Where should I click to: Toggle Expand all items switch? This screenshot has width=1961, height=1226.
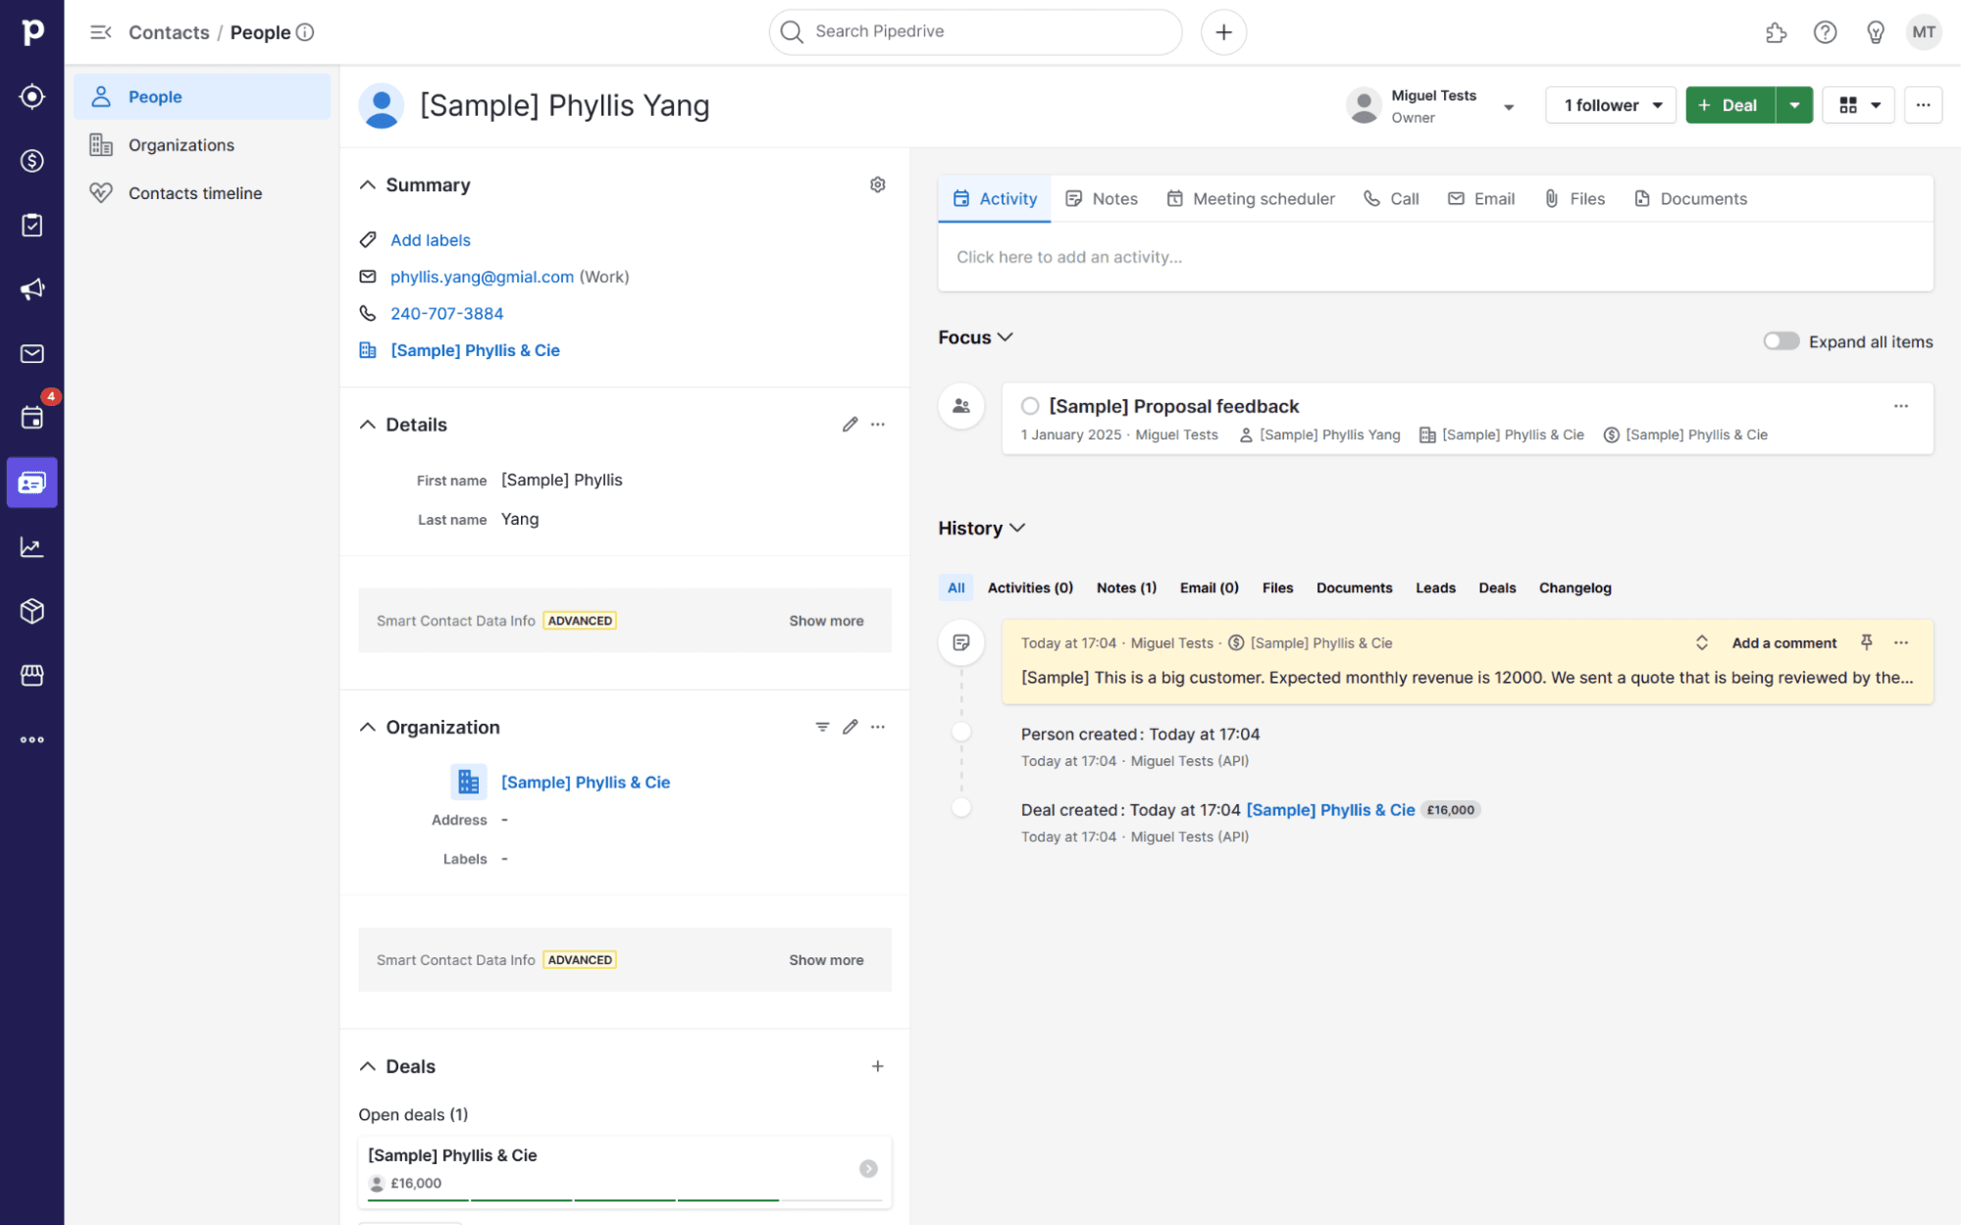(x=1780, y=341)
